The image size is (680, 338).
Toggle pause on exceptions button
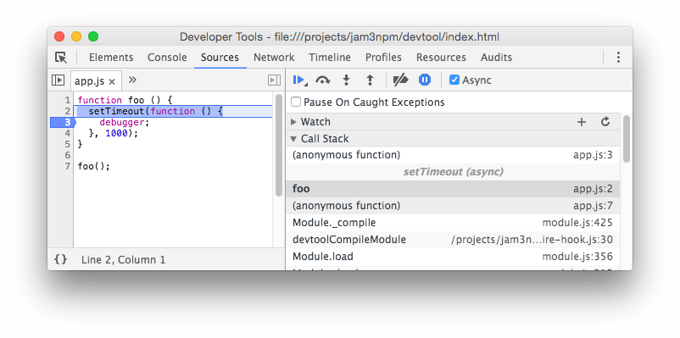click(425, 80)
